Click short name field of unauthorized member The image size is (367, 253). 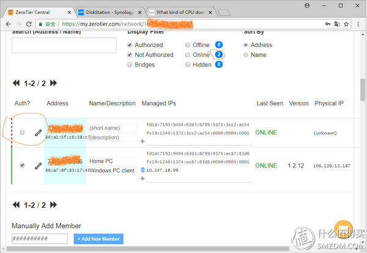click(113, 128)
